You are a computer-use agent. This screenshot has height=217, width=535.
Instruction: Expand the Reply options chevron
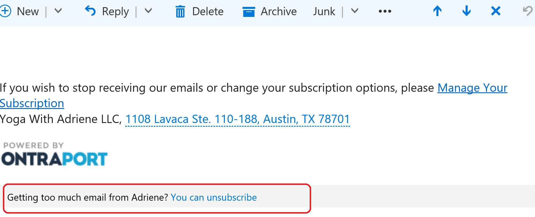click(x=148, y=11)
